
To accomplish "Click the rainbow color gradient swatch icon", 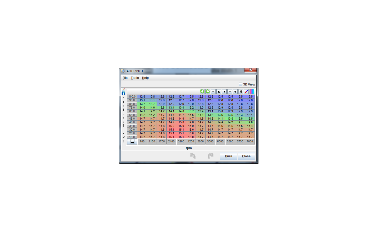I will coord(252,92).
